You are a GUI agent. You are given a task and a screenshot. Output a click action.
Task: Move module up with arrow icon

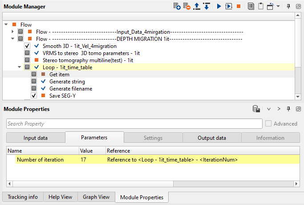point(197,7)
